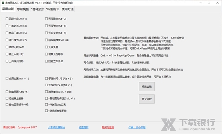Image resolution: width=222 pixels, height=134 pixels.
Task: Open the 购买与激活 link
Action: [x=108, y=127]
